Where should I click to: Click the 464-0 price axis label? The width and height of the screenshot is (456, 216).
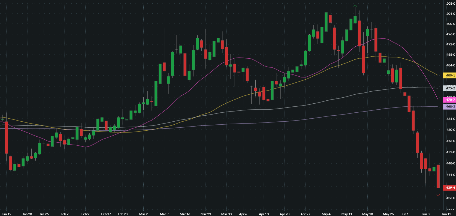point(451,119)
